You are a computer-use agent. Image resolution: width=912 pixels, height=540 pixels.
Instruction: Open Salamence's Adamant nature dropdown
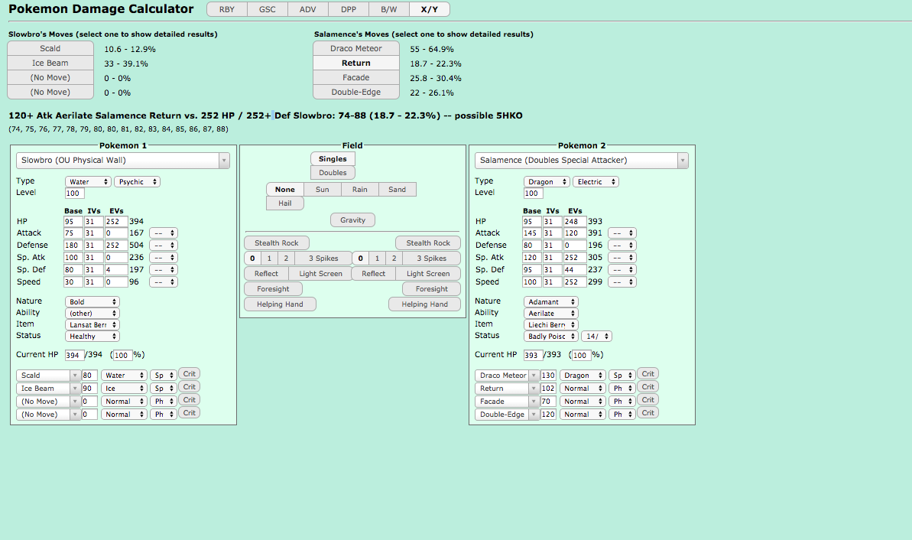[551, 301]
